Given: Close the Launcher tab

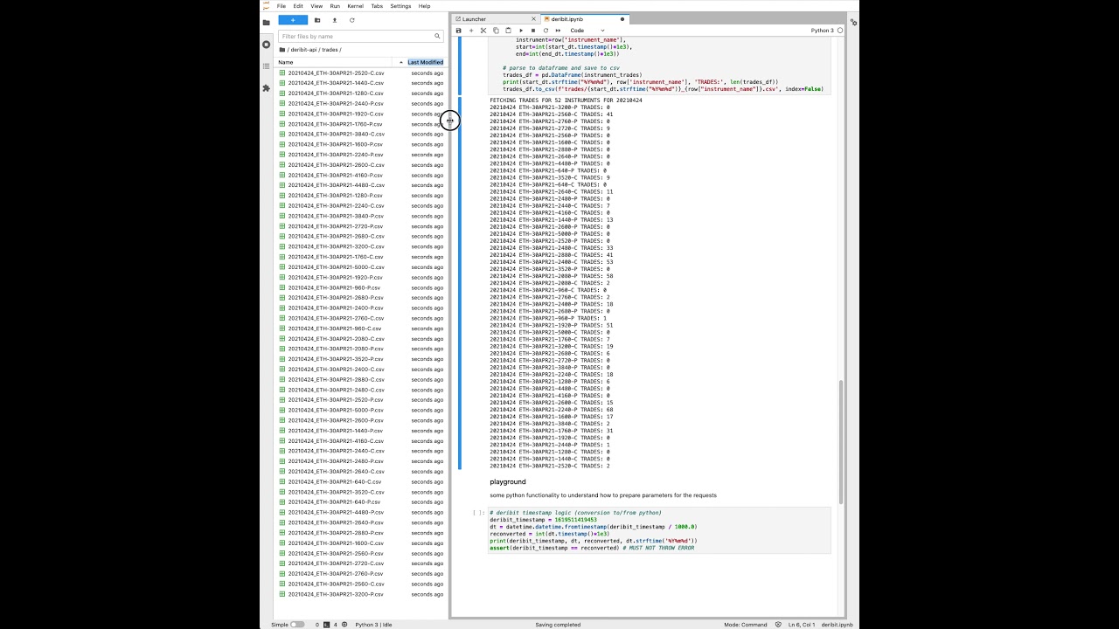Looking at the screenshot, I should pyautogui.click(x=533, y=19).
